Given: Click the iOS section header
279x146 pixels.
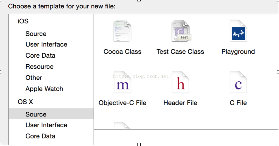Looking at the screenshot, I should [23, 21].
